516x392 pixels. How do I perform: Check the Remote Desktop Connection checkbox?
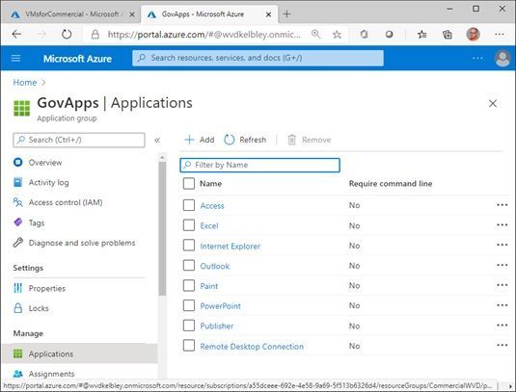pos(189,346)
